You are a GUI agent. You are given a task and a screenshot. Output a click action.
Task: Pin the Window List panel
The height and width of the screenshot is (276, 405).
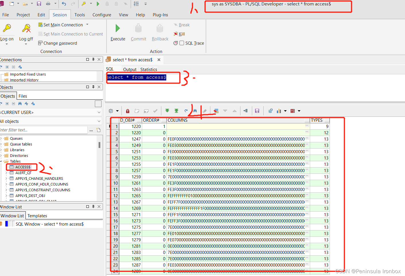[x=93, y=206]
